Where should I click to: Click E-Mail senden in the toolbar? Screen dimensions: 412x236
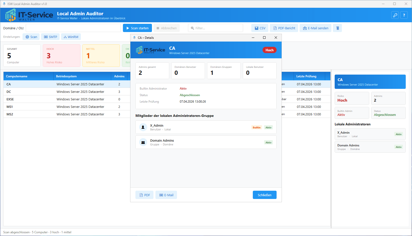pyautogui.click(x=315, y=28)
